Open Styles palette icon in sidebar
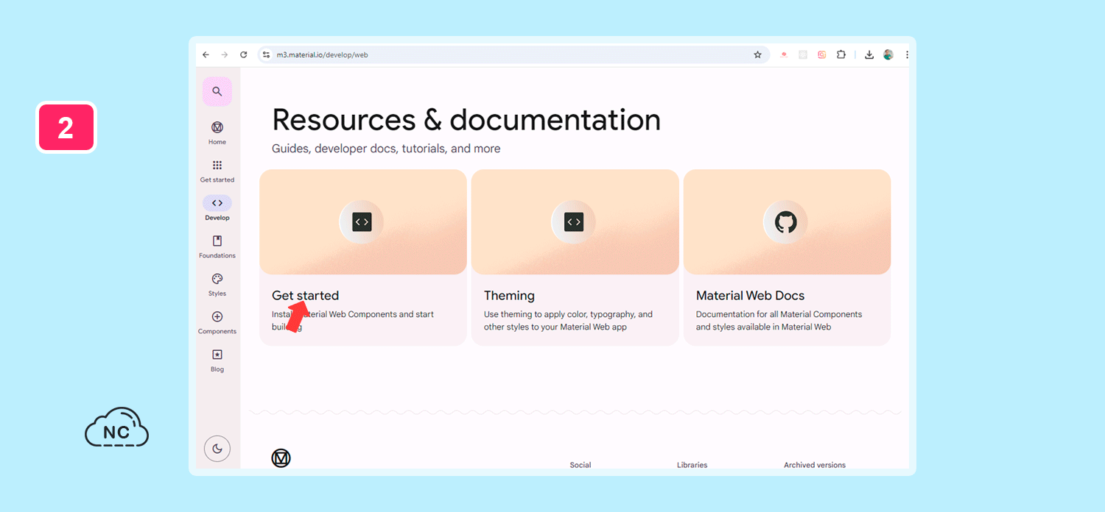 point(217,279)
